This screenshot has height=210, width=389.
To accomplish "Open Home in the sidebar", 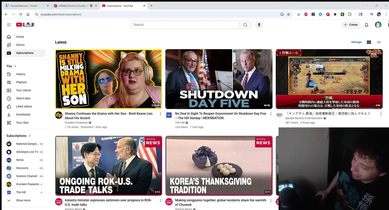I will point(25,37).
